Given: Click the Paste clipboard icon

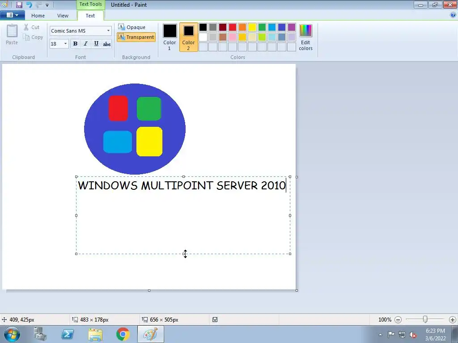Looking at the screenshot, I should tap(12, 31).
